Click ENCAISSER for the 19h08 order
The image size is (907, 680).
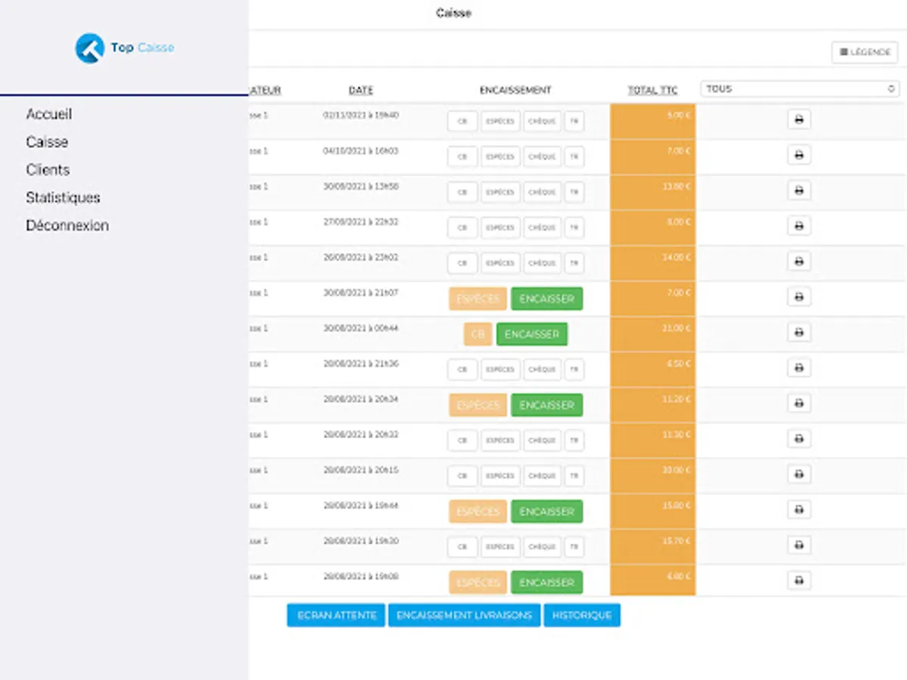click(546, 583)
